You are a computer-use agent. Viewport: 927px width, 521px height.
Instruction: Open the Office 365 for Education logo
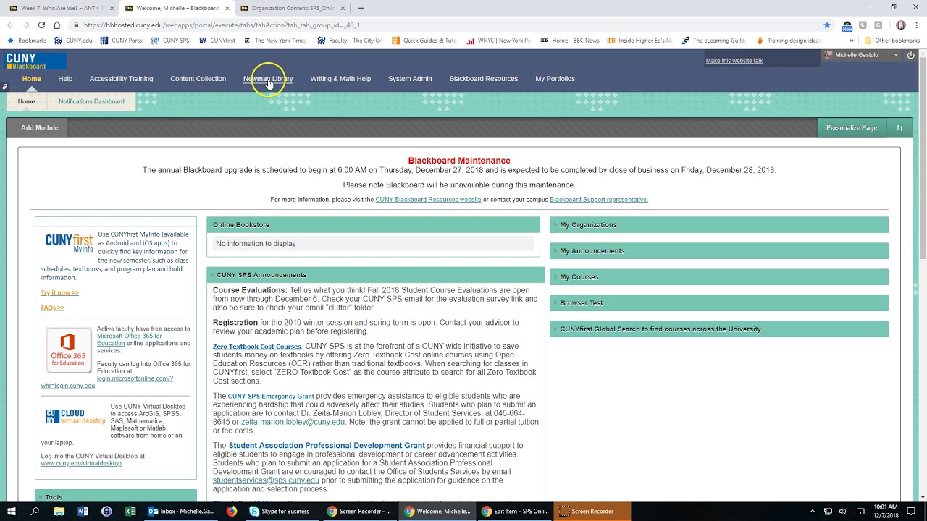[68, 350]
